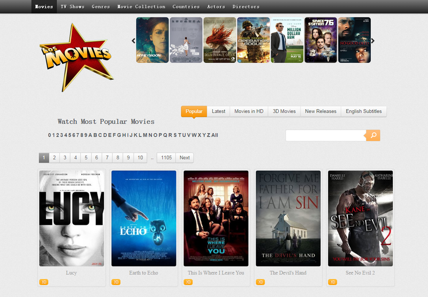
Task: Open the Countries menu item
Action: pyautogui.click(x=186, y=6)
